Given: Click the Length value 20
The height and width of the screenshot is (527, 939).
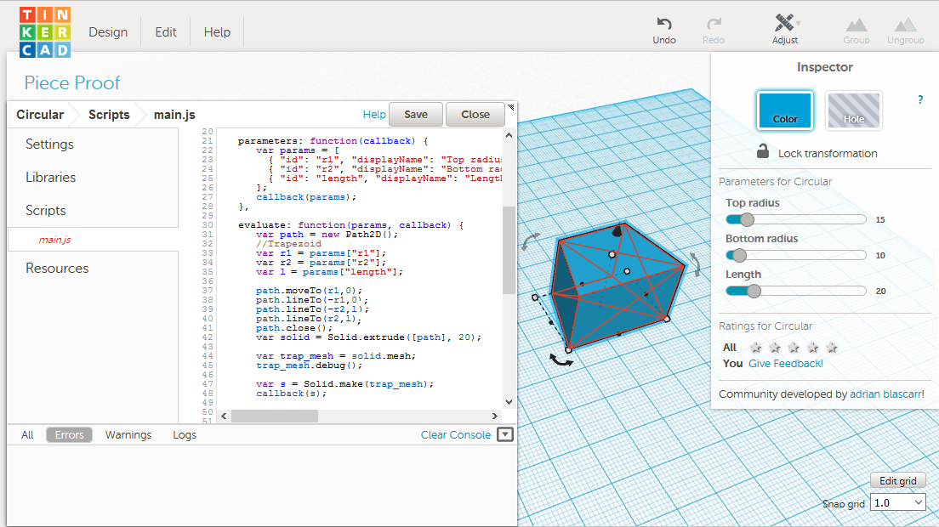Looking at the screenshot, I should pyautogui.click(x=880, y=292).
